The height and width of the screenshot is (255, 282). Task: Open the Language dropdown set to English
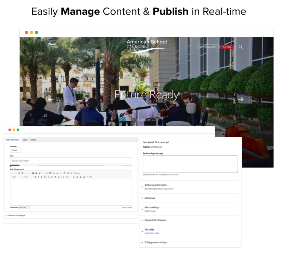click(x=15, y=150)
